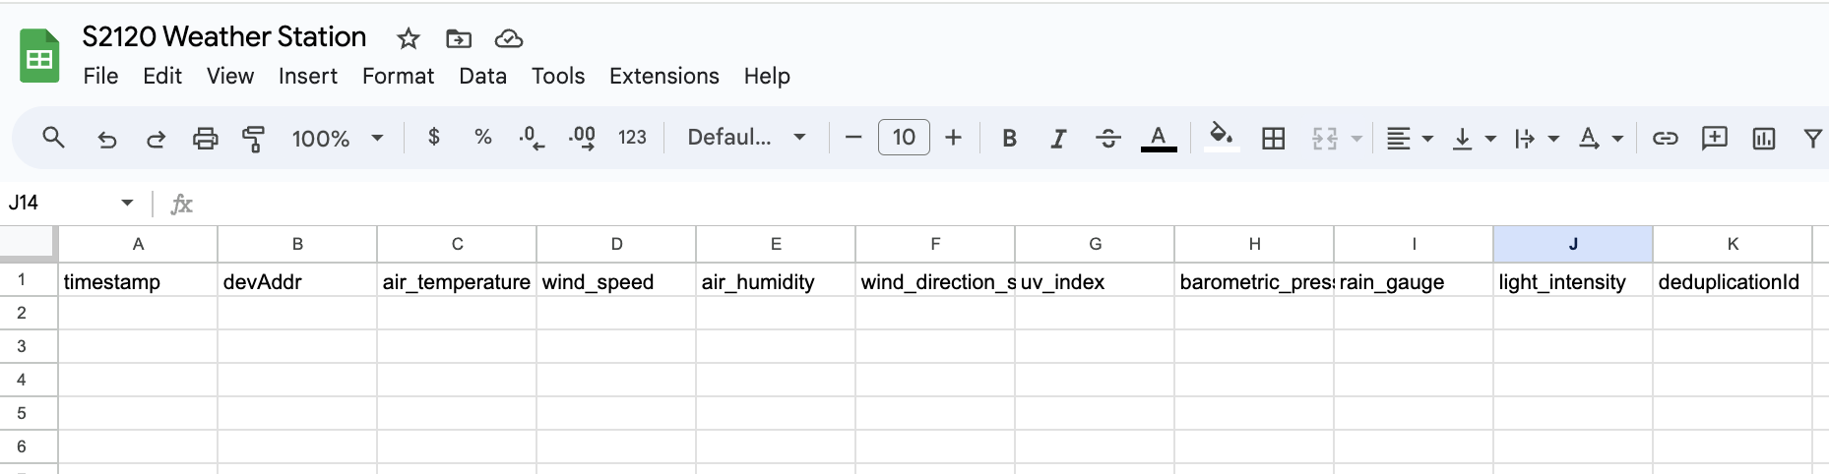This screenshot has width=1829, height=474.
Task: Select the timestamp cell
Action: pos(138,280)
